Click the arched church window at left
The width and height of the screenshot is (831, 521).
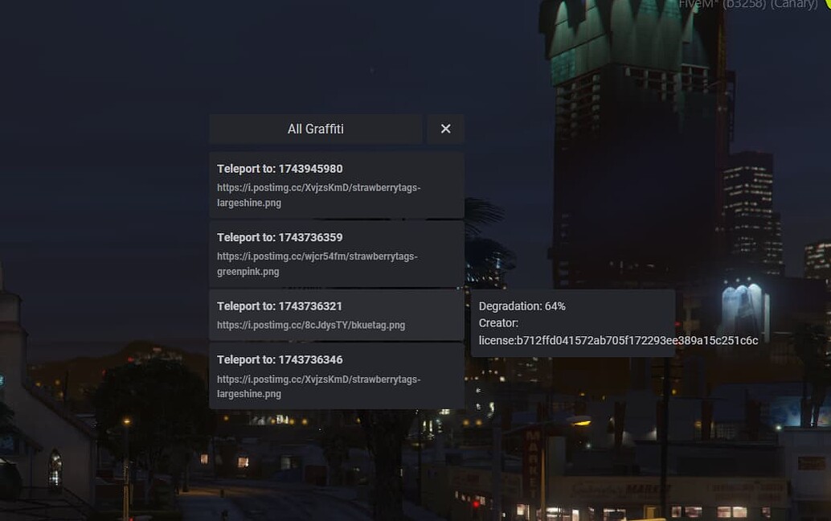55,468
